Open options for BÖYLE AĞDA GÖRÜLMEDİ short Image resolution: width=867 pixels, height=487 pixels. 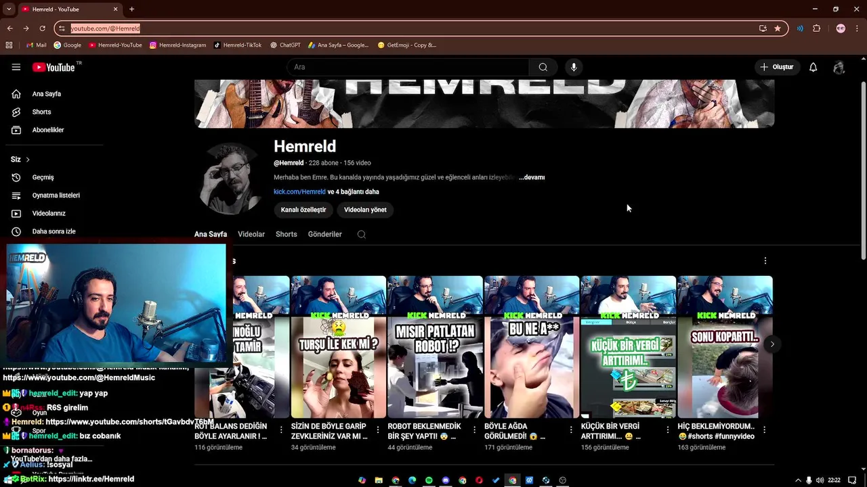click(x=571, y=430)
